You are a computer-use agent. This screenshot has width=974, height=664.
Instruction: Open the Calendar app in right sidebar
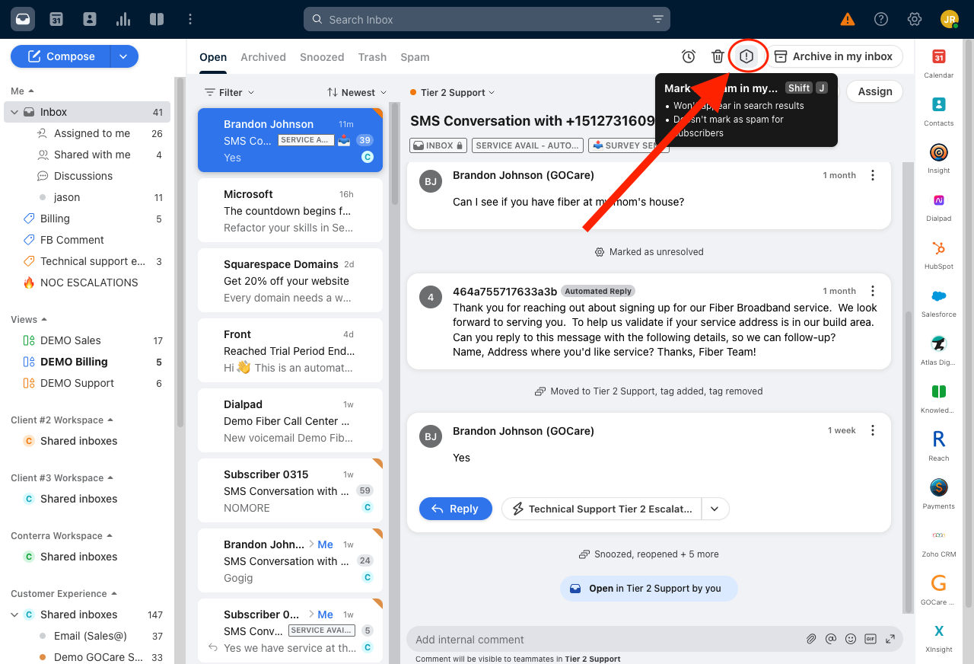[x=939, y=64]
